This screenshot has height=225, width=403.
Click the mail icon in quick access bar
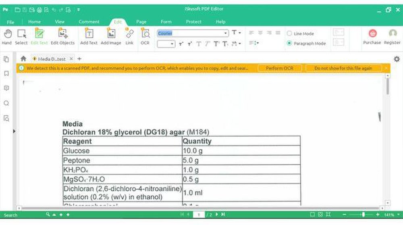pyautogui.click(x=32, y=10)
